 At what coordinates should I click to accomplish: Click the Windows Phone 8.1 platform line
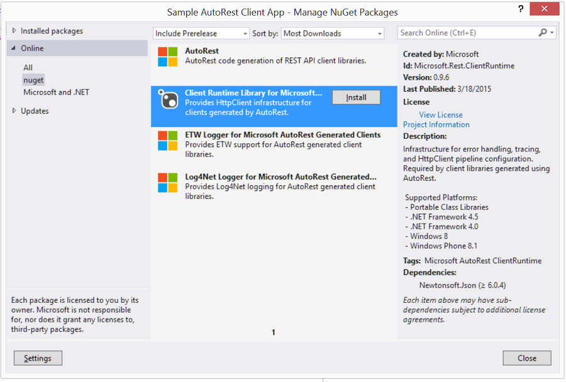(441, 246)
